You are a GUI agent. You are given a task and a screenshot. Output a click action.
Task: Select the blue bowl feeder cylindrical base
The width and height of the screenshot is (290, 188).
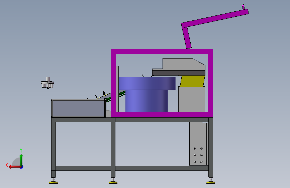click(x=147, y=101)
